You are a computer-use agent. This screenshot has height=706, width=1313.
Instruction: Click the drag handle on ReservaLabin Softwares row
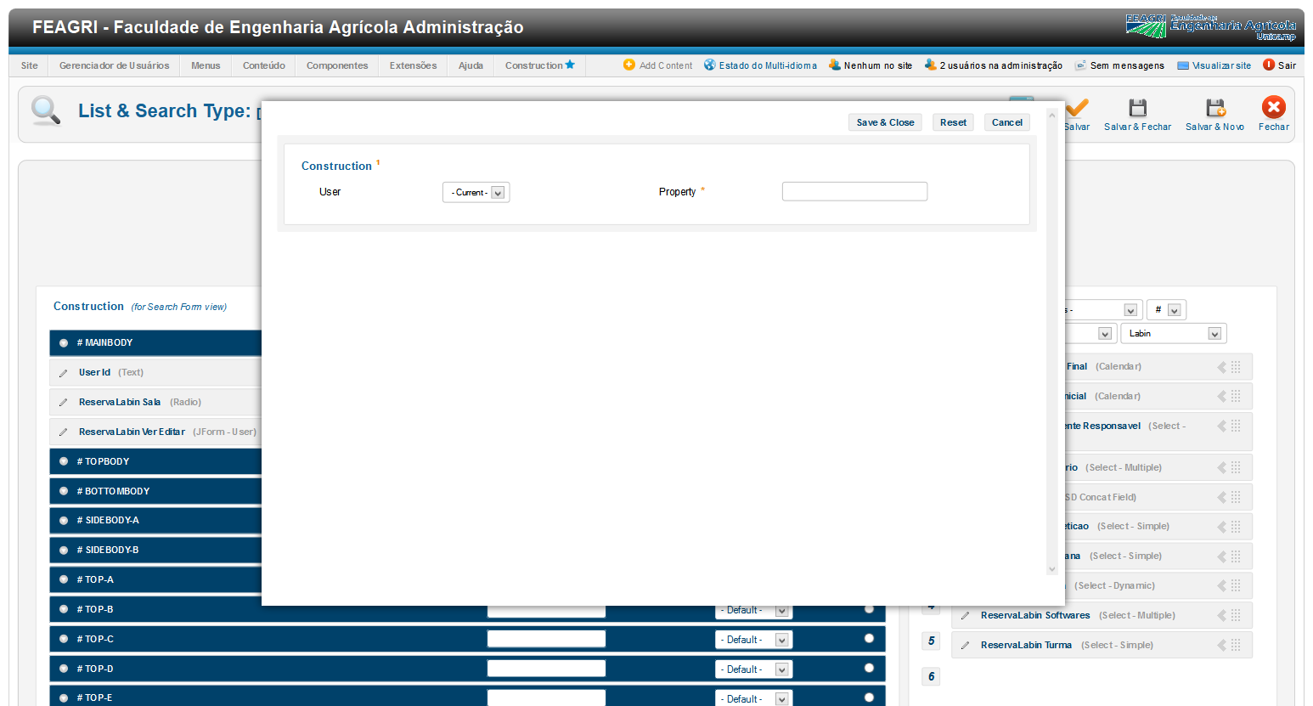point(1236,615)
